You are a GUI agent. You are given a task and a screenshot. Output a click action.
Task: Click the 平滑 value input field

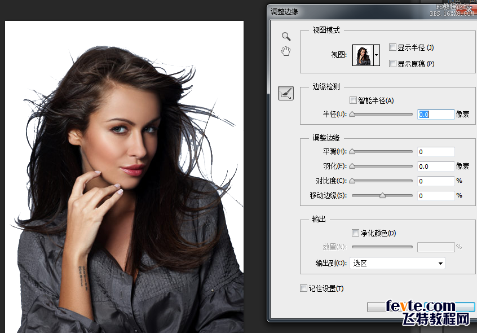point(436,152)
